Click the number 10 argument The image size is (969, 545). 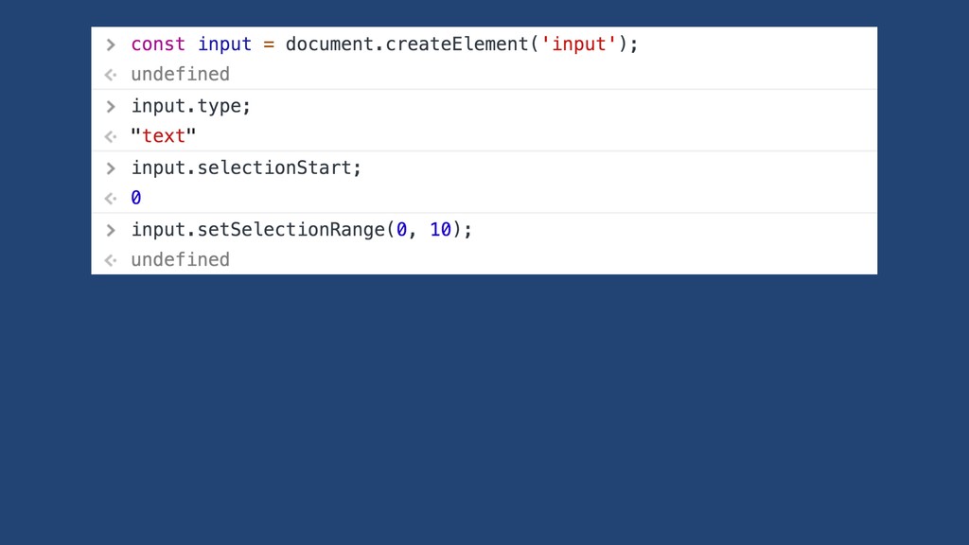pyautogui.click(x=441, y=230)
